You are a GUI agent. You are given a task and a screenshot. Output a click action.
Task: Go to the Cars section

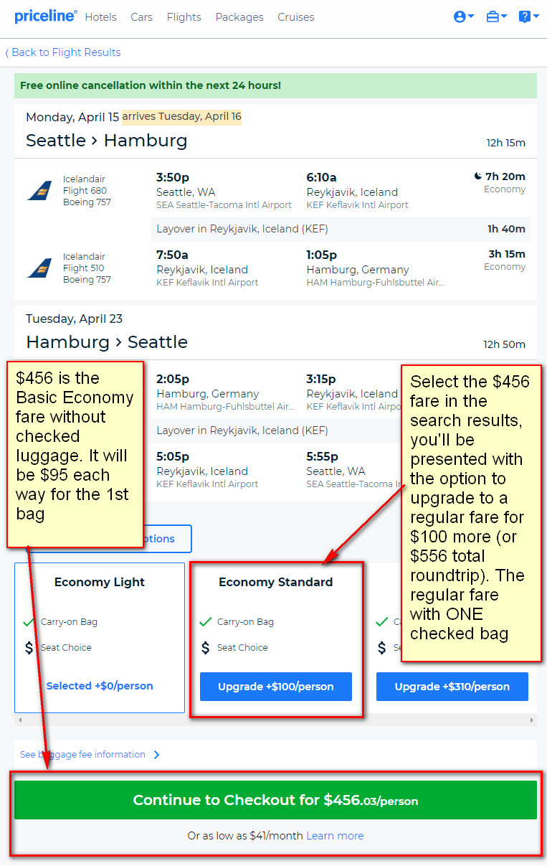point(141,17)
